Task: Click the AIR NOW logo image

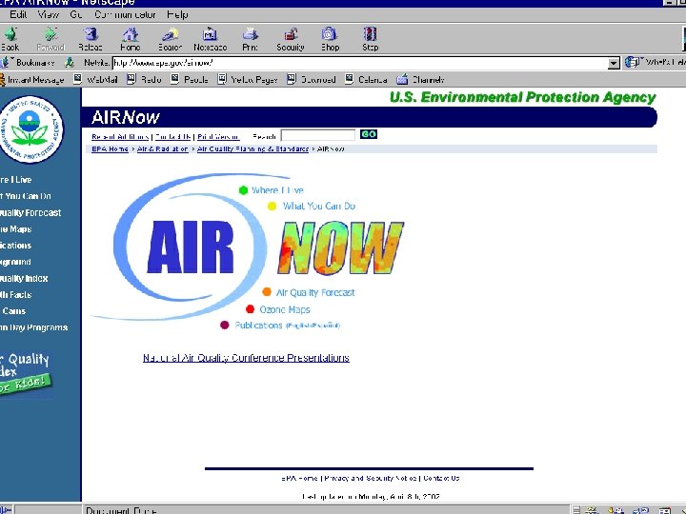Action: [248, 247]
